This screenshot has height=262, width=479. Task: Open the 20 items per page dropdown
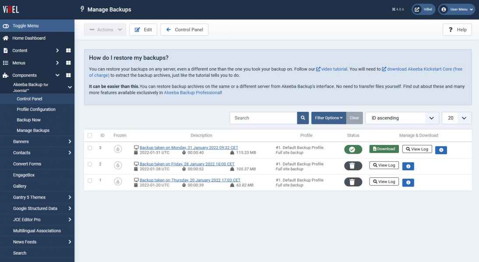tap(457, 118)
